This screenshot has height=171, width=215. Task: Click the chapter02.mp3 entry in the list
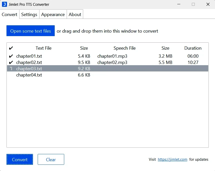click(112, 62)
